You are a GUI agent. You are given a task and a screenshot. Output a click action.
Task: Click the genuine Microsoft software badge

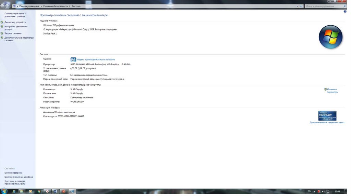point(327,116)
